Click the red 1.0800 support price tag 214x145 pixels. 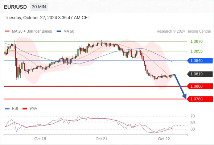[x=200, y=86]
